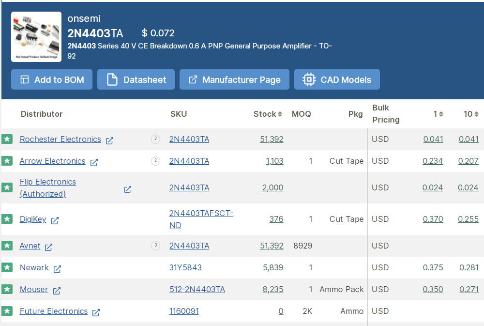Open the Datasheet button

tap(136, 79)
